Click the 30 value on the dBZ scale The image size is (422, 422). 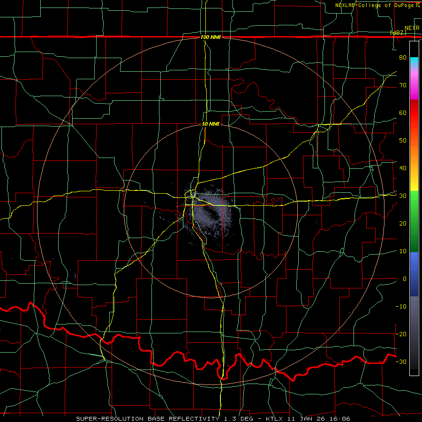403,196
